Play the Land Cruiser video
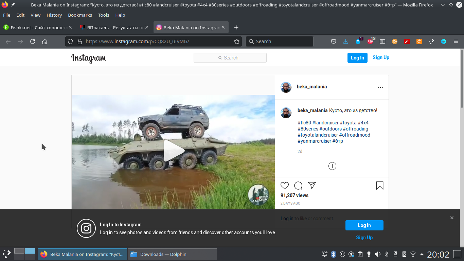464x261 pixels. 173,151
